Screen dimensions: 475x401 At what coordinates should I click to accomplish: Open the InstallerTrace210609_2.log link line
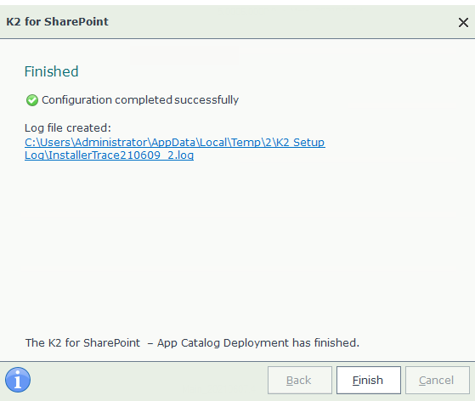109,155
